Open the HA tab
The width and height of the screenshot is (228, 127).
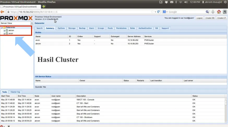click(x=157, y=28)
